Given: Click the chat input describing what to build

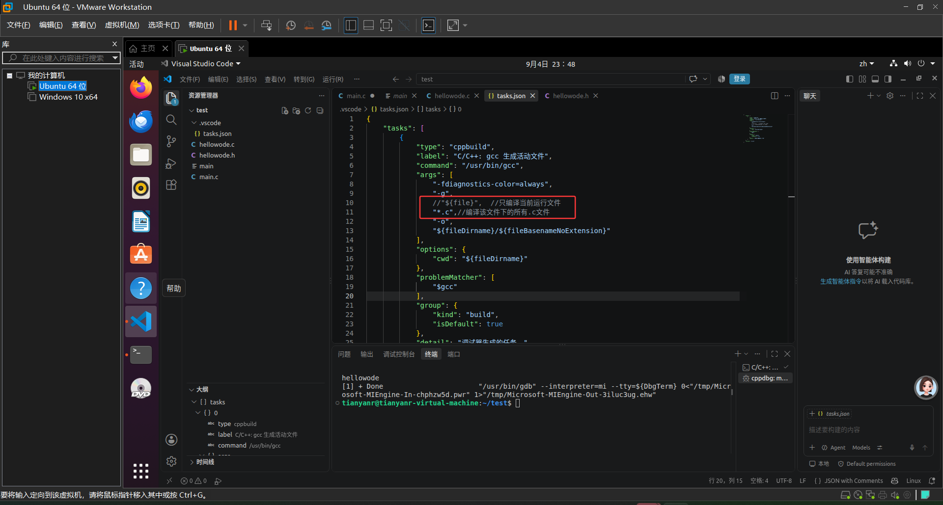Looking at the screenshot, I should tap(868, 430).
